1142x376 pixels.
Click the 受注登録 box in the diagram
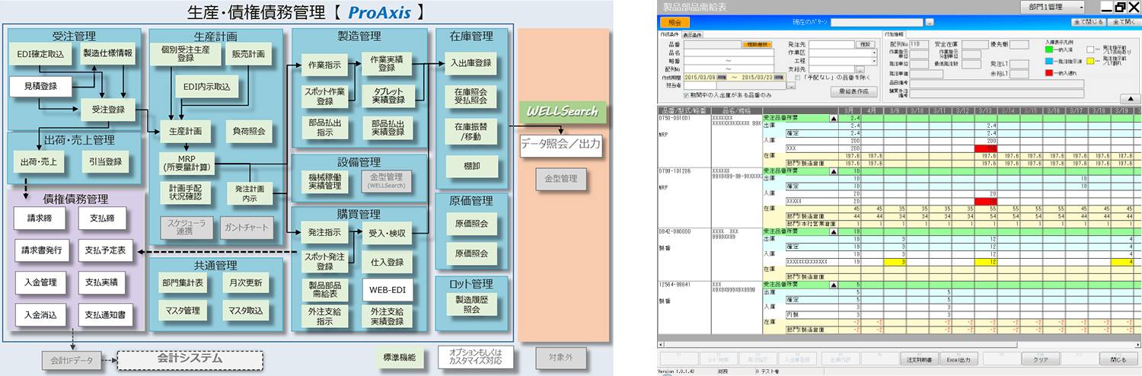tap(108, 109)
